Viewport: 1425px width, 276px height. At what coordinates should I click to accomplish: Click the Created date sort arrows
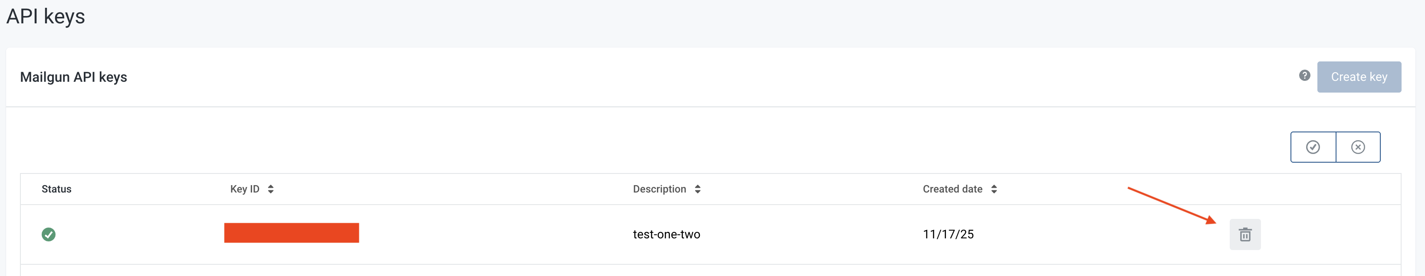[x=994, y=189]
